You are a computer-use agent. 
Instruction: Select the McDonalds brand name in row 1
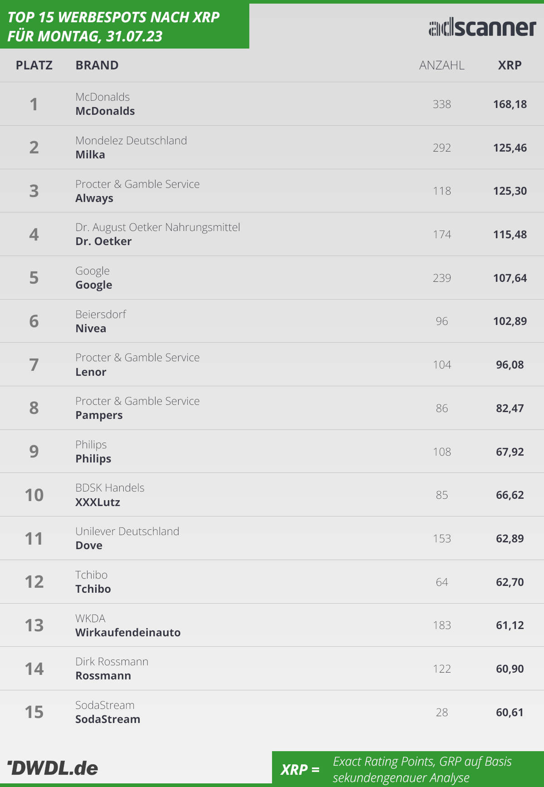tap(105, 111)
